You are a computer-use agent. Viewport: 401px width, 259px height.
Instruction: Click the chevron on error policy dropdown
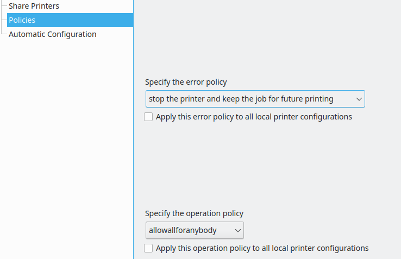(x=359, y=99)
